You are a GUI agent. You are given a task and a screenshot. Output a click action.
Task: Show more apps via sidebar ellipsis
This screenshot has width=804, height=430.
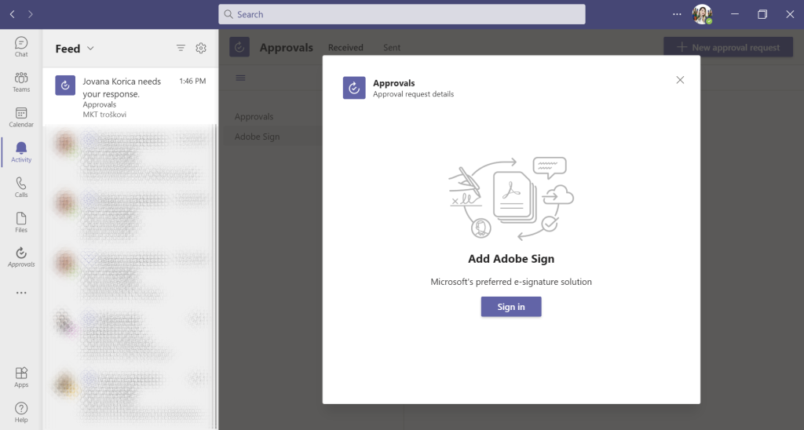coord(21,293)
